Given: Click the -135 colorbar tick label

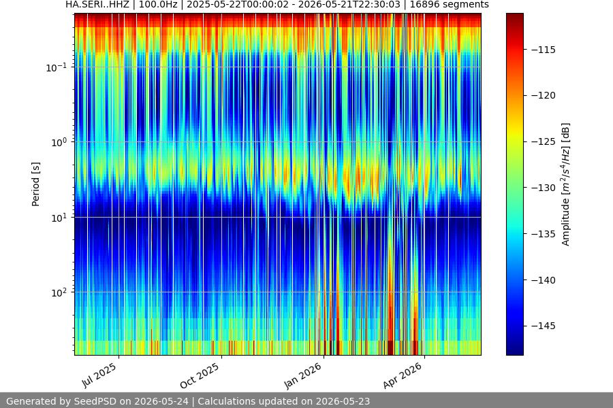Looking at the screenshot, I should [544, 234].
